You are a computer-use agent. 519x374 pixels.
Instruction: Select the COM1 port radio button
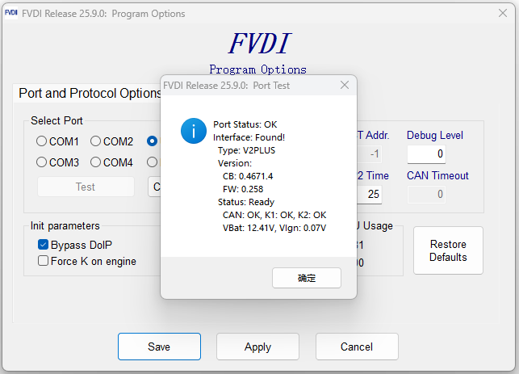(x=42, y=141)
